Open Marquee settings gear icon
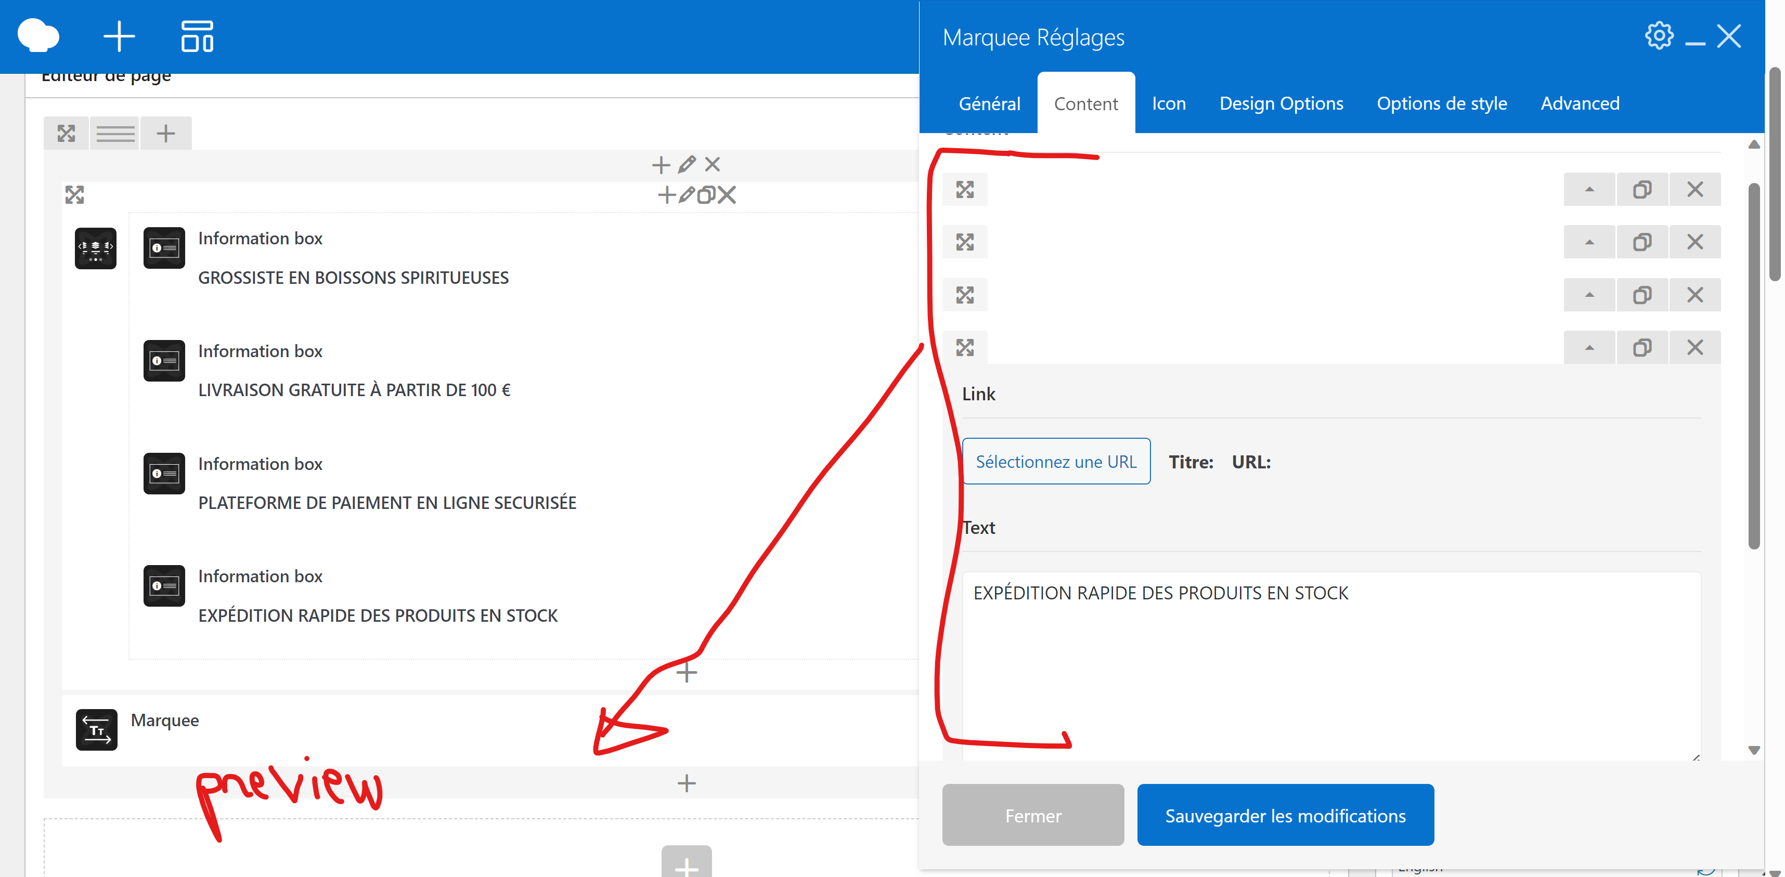Image resolution: width=1785 pixels, height=877 pixels. pyautogui.click(x=1659, y=35)
